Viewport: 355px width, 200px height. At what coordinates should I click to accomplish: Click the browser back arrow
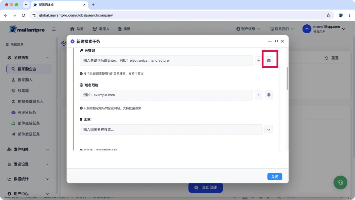[x=6, y=15]
